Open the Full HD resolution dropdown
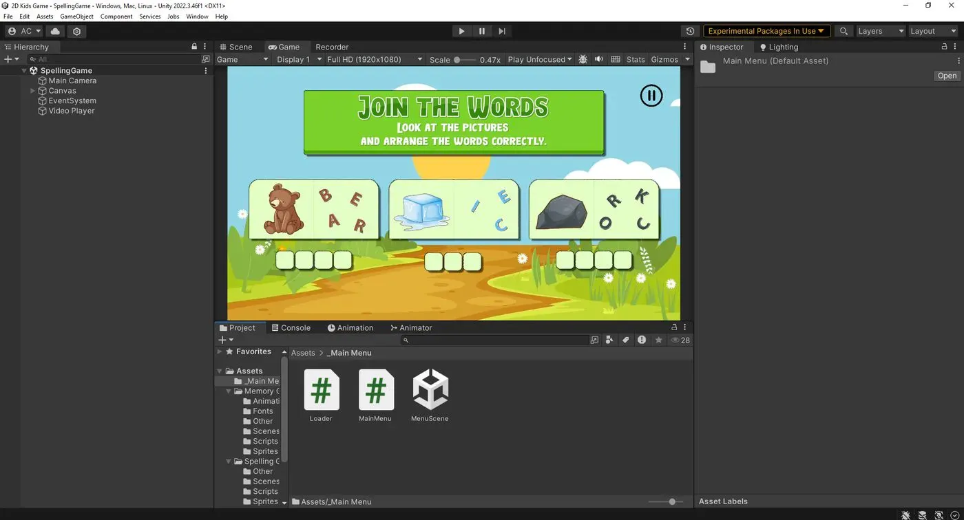Viewport: 964px width, 520px height. click(375, 59)
